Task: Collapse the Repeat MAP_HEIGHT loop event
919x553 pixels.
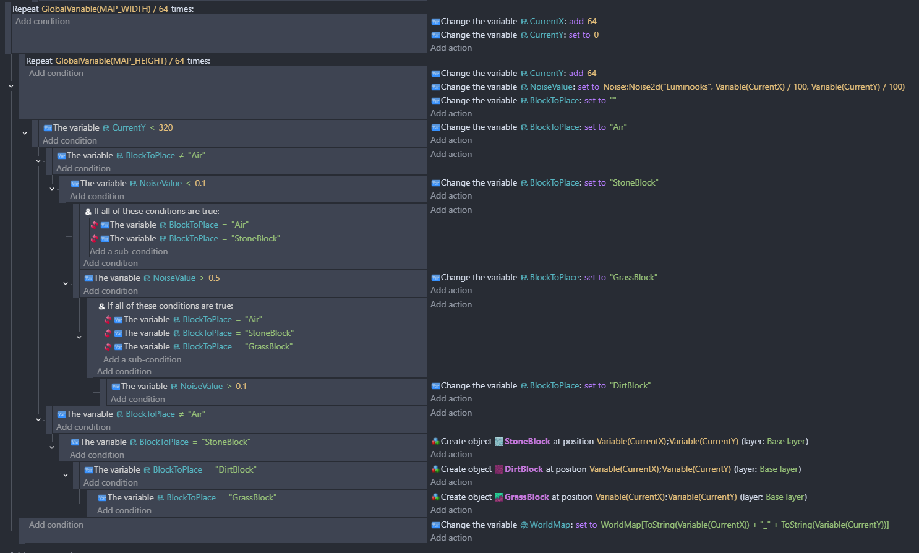Action: point(11,87)
